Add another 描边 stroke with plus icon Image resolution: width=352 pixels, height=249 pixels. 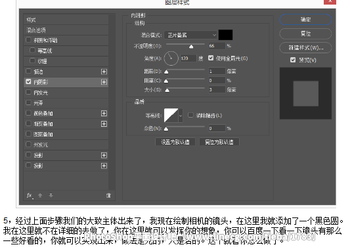pos(104,72)
